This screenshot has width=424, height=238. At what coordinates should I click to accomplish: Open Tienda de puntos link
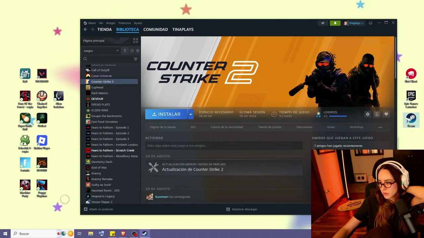[270, 127]
